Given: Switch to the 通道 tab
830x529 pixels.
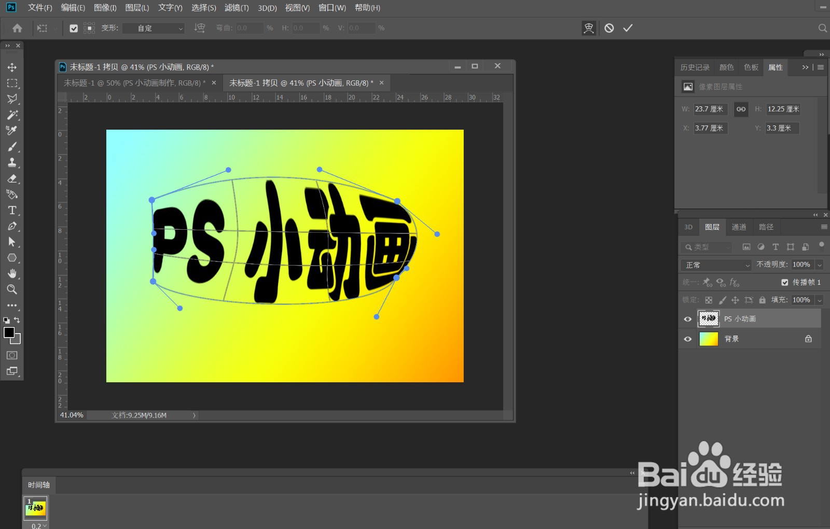Looking at the screenshot, I should (x=739, y=227).
